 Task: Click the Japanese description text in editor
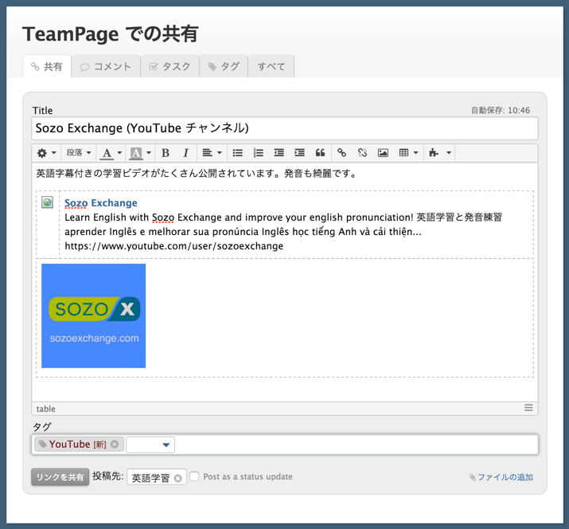[x=196, y=174]
